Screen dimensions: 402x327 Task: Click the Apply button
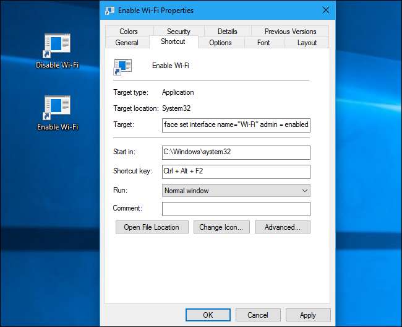[x=308, y=315]
